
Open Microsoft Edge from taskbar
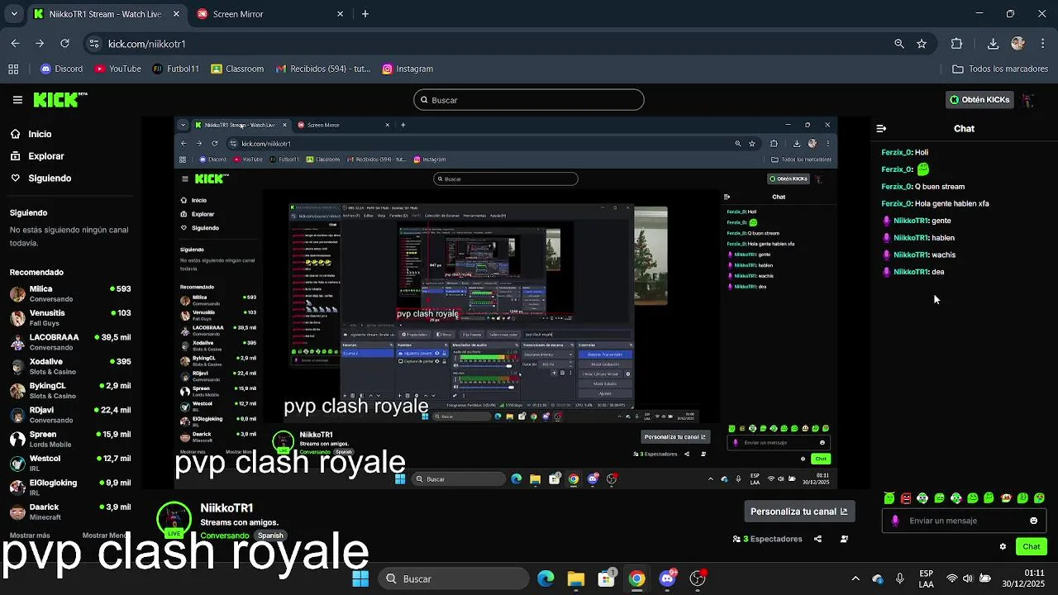(x=546, y=578)
